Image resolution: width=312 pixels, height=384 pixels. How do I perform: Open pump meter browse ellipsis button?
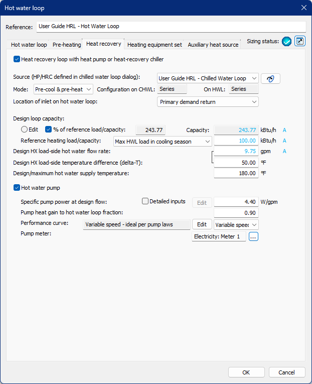click(253, 237)
